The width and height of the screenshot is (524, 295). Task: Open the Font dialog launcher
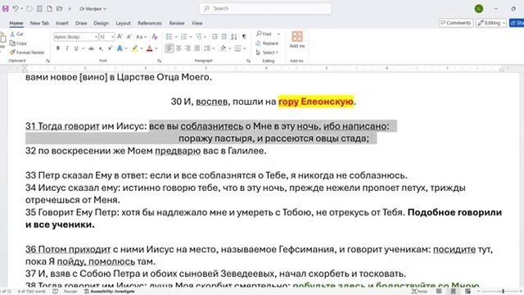pos(160,61)
